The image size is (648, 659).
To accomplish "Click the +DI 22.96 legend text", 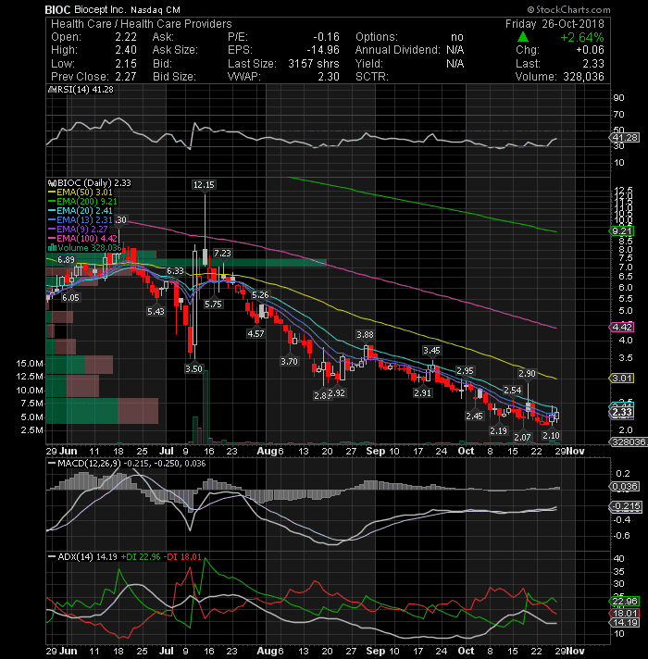I will (x=141, y=557).
